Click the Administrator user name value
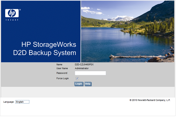This screenshot has width=177, height=118. [82, 68]
